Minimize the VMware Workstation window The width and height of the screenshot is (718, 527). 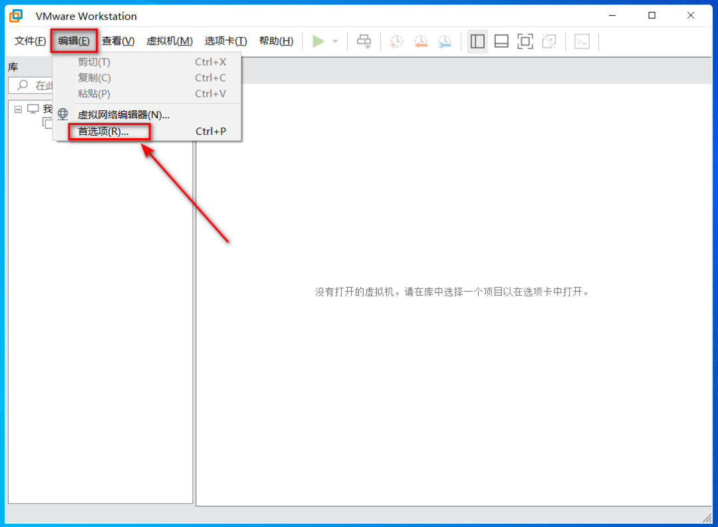click(x=612, y=15)
